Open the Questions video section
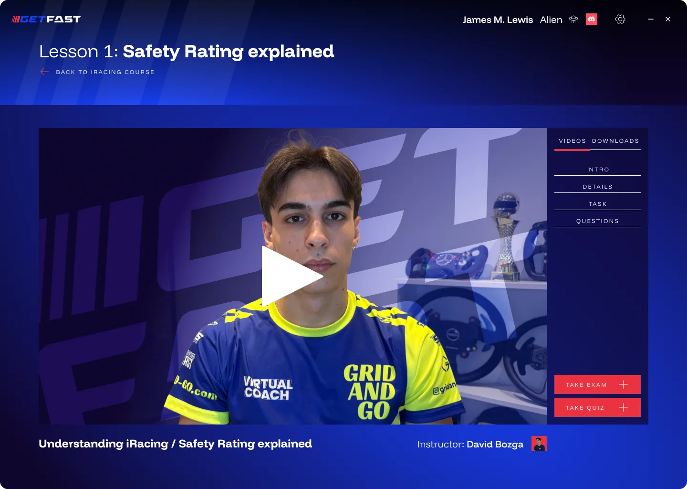687x489 pixels. pyautogui.click(x=597, y=221)
